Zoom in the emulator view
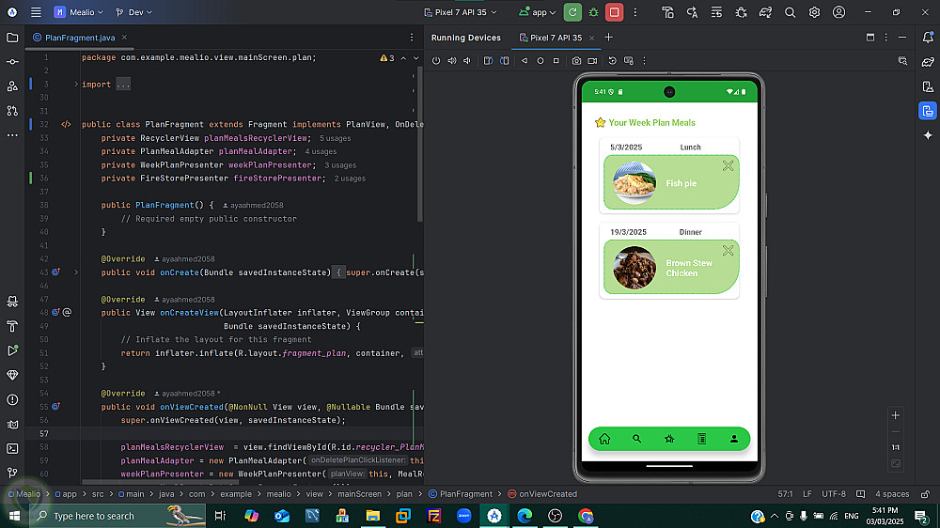Image resolution: width=940 pixels, height=528 pixels. 896,414
